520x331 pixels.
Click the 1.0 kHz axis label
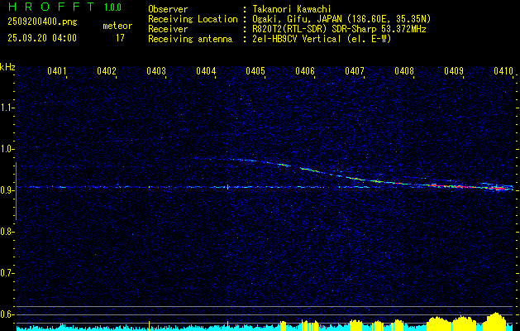(x=7, y=149)
